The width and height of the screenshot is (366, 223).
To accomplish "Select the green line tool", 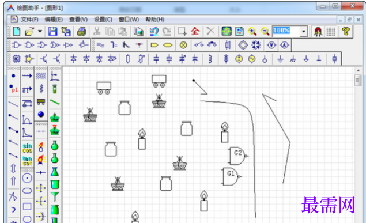I will point(55,102).
